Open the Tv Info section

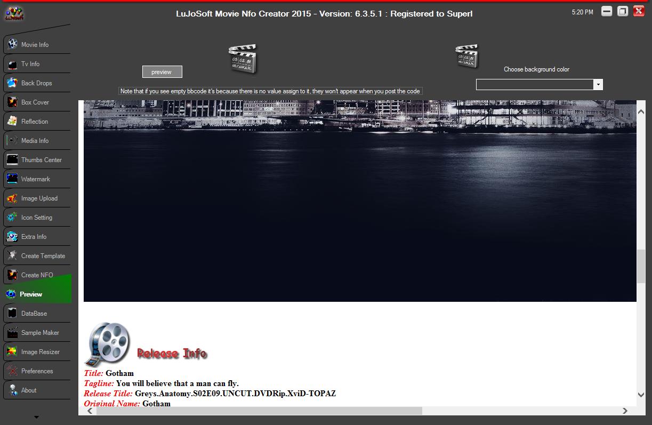pyautogui.click(x=36, y=64)
